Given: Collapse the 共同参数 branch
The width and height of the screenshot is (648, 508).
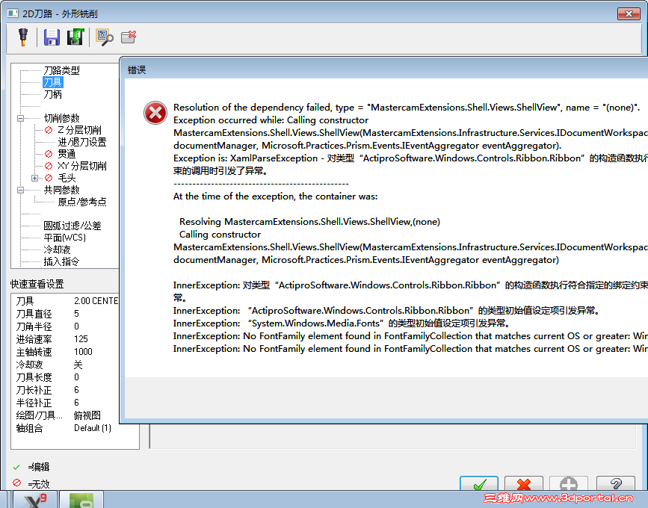Looking at the screenshot, I should pyautogui.click(x=20, y=190).
